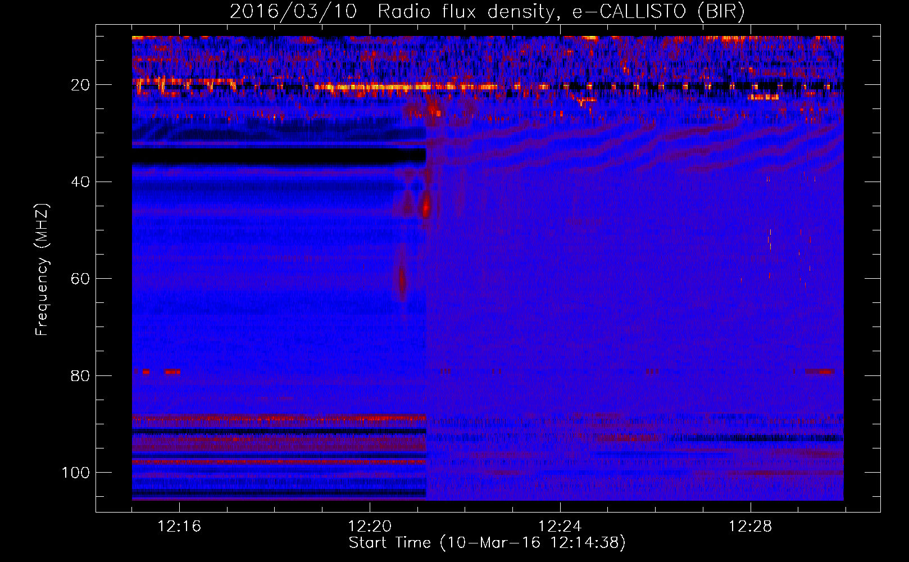Click the 20 MHz frequency tick label
The image size is (909, 562).
click(80, 85)
